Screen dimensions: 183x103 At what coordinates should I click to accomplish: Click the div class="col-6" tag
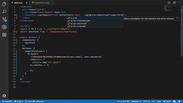coord(34,9)
